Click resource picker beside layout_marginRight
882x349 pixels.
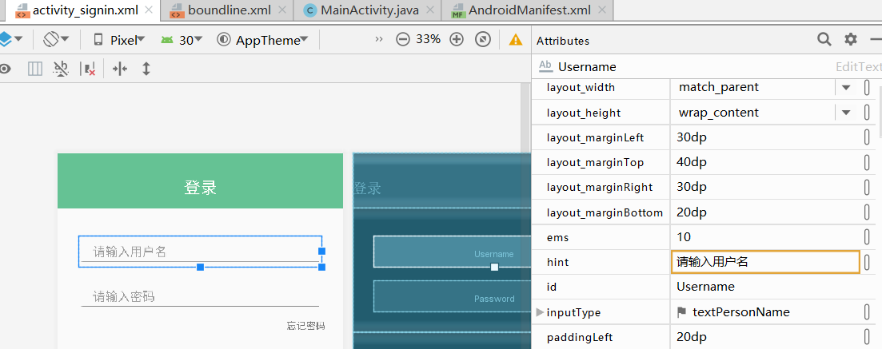coord(867,187)
